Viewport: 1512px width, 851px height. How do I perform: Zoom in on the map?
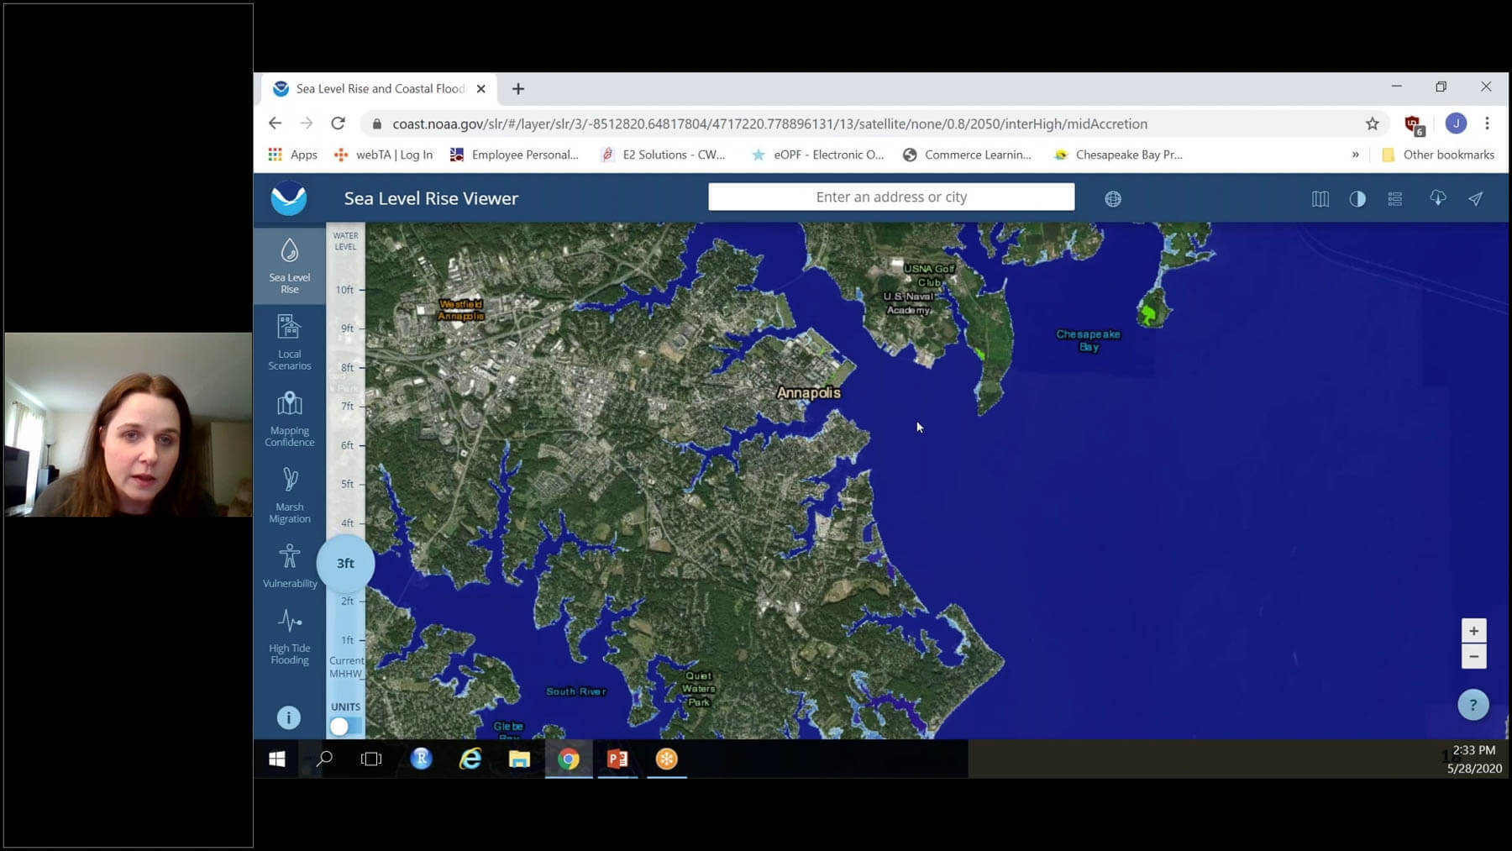[x=1473, y=631]
